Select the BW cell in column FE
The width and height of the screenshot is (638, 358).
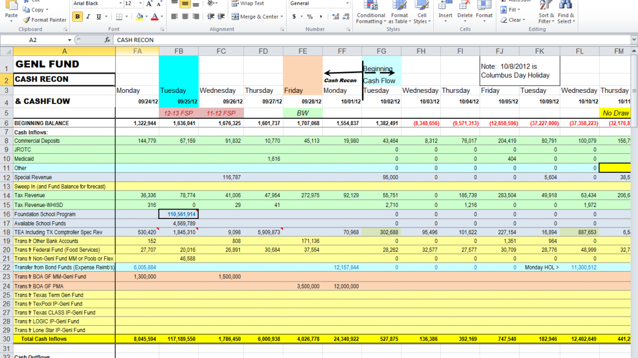click(x=303, y=113)
